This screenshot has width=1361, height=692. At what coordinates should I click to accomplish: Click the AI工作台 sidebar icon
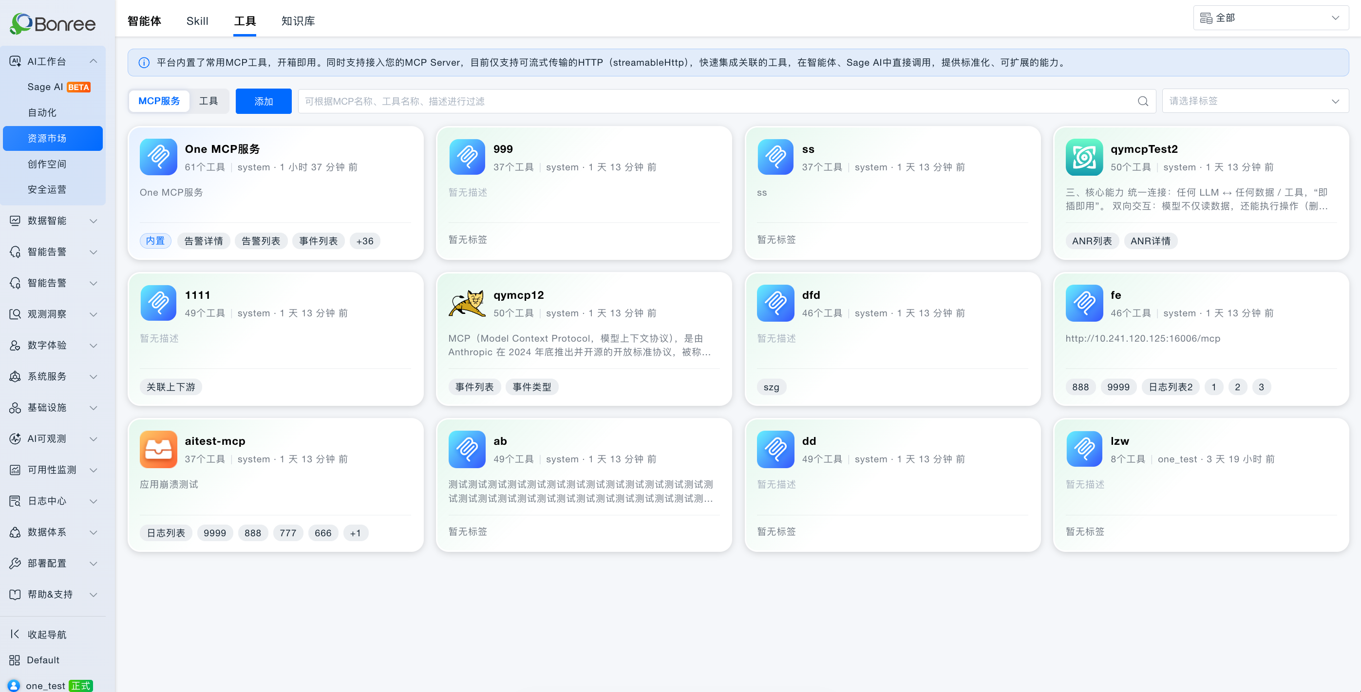(15, 61)
